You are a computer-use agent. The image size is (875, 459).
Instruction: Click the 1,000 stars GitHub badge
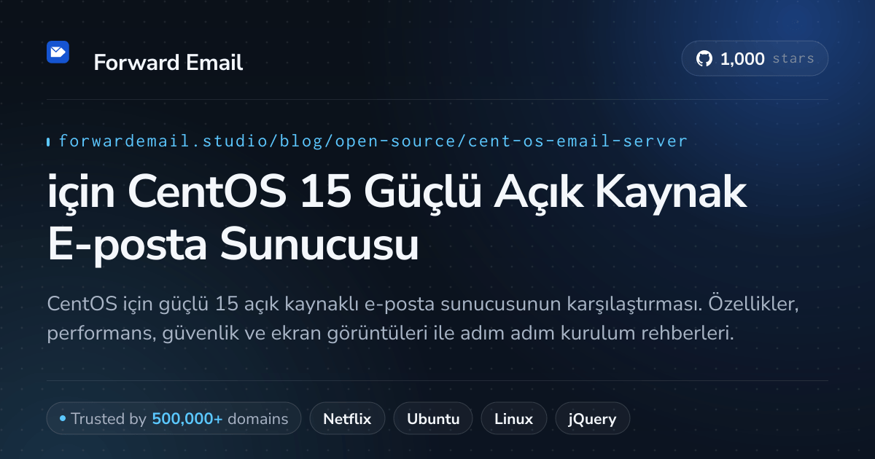point(755,59)
